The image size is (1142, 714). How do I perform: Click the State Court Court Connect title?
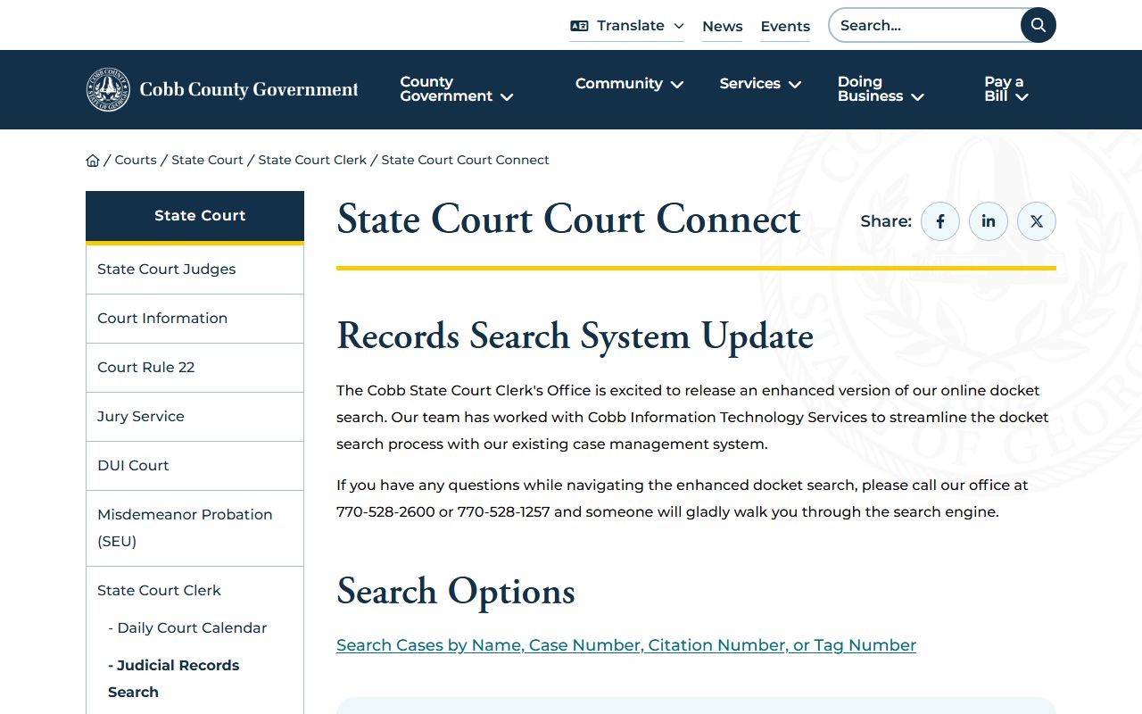[568, 220]
